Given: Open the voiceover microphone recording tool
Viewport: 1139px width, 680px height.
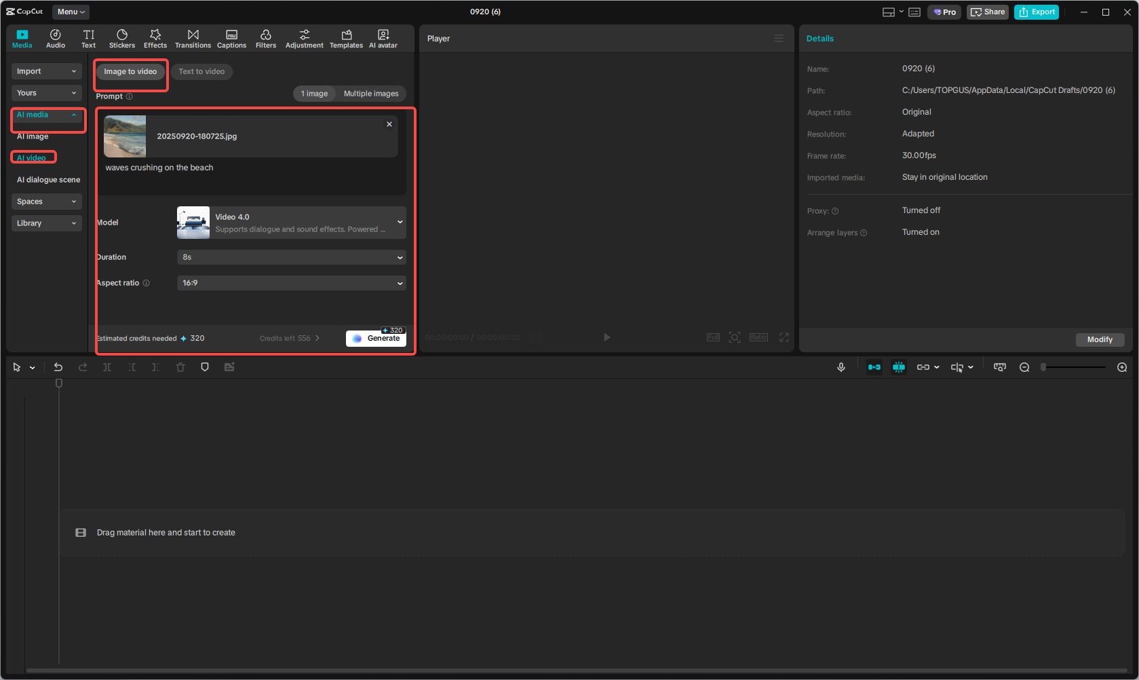Looking at the screenshot, I should 841,366.
